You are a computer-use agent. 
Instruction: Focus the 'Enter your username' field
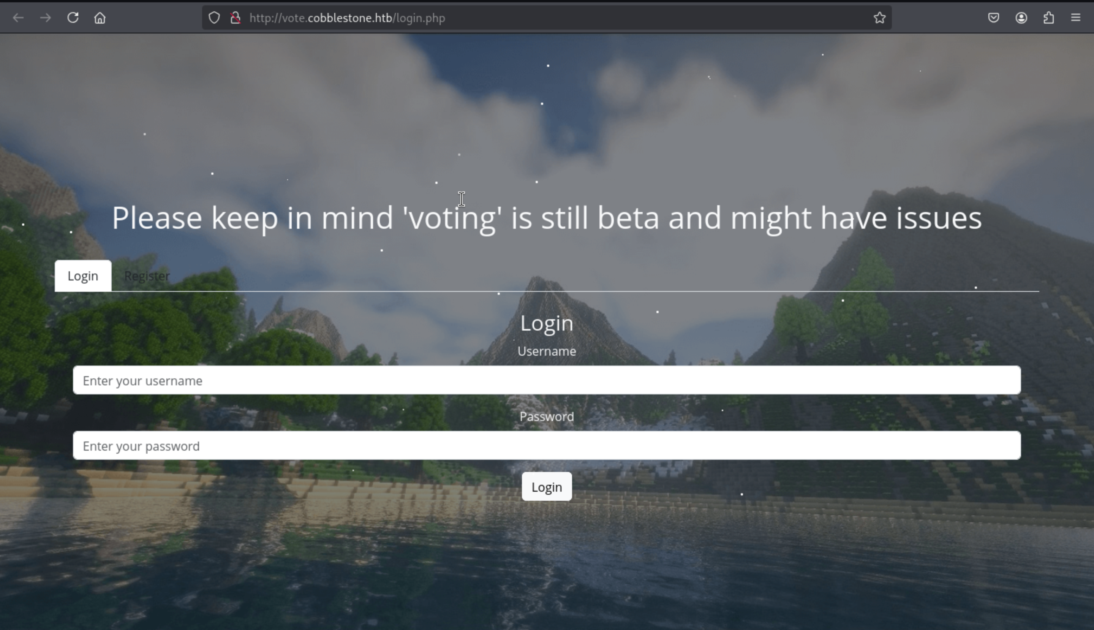(547, 380)
